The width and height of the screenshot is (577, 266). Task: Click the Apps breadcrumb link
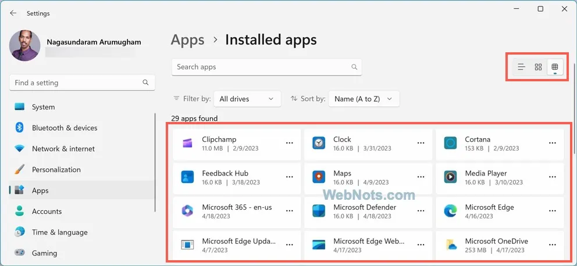tap(187, 39)
